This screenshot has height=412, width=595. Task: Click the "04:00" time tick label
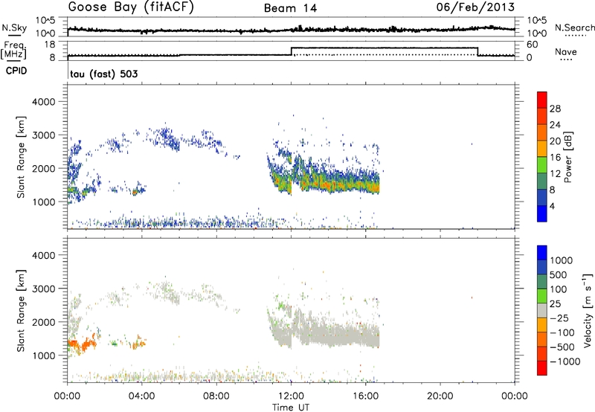click(x=141, y=396)
